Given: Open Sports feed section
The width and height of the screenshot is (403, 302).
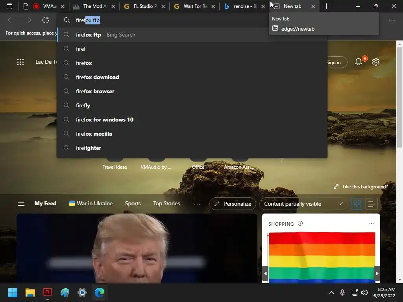Looking at the screenshot, I should [x=133, y=203].
